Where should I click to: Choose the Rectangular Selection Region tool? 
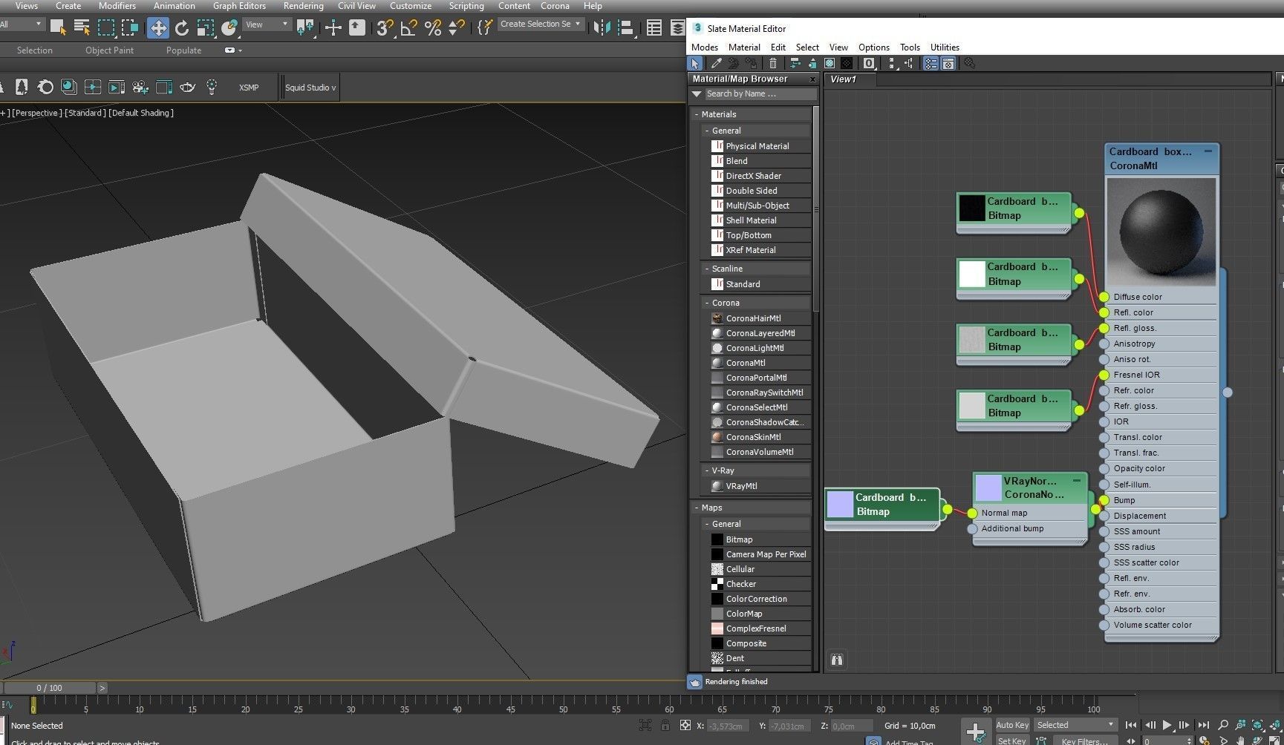click(106, 27)
